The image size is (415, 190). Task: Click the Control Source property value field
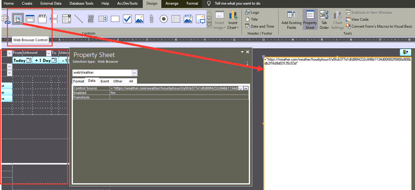point(174,89)
